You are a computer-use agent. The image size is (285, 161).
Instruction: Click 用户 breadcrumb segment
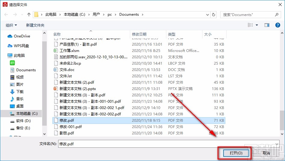[x=96, y=14]
